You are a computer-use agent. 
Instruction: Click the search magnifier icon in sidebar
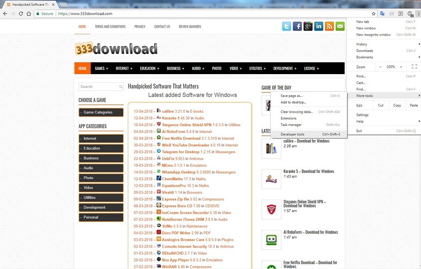[121, 86]
